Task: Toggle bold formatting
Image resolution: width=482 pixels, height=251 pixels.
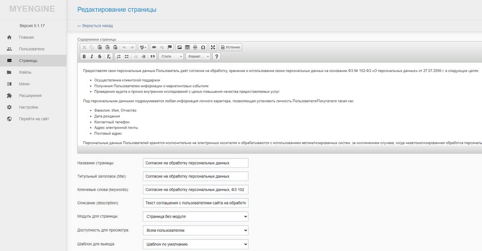Action: click(84, 57)
